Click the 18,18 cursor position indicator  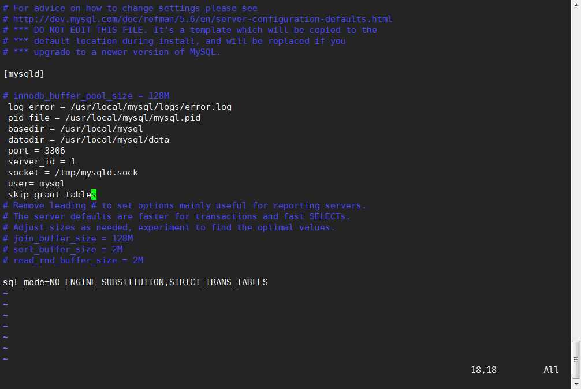(x=483, y=370)
